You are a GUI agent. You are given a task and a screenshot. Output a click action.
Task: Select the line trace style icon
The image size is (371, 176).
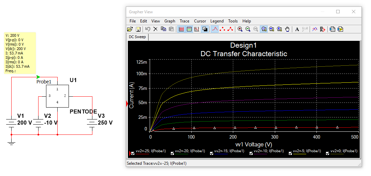(214, 29)
